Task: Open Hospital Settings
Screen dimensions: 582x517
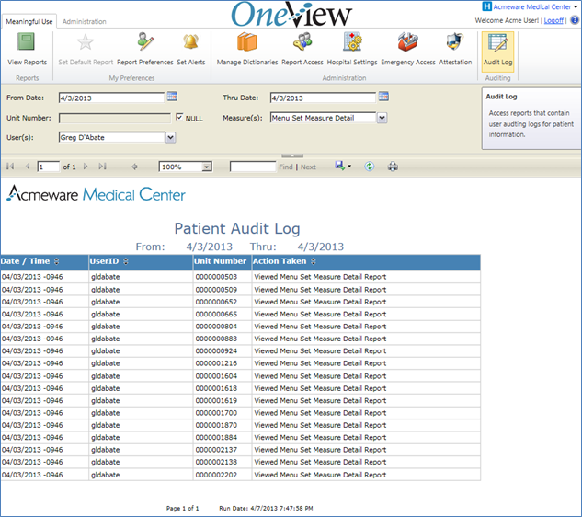Action: point(352,49)
